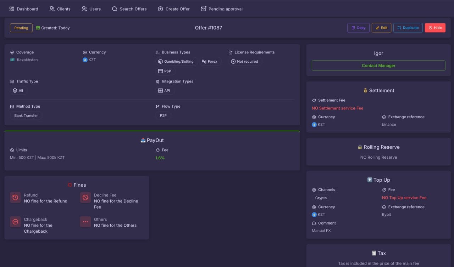454x267 pixels.
Task: Click the Kazakhstan flag icon
Action: pos(12,60)
